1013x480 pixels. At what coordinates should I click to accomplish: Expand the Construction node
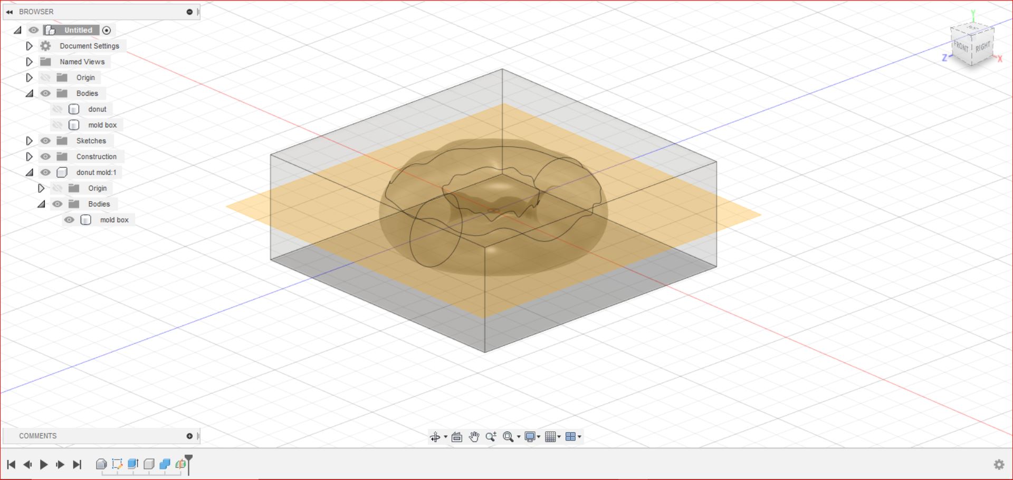29,156
